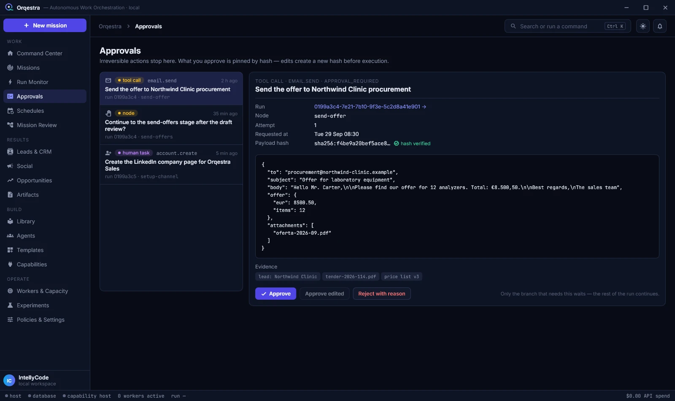Click the lead: Northwind Clinic evidence chip
The width and height of the screenshot is (675, 401).
click(x=288, y=276)
